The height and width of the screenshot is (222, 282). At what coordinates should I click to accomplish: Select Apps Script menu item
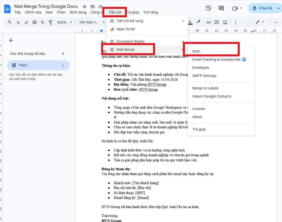pyautogui.click(x=147, y=29)
